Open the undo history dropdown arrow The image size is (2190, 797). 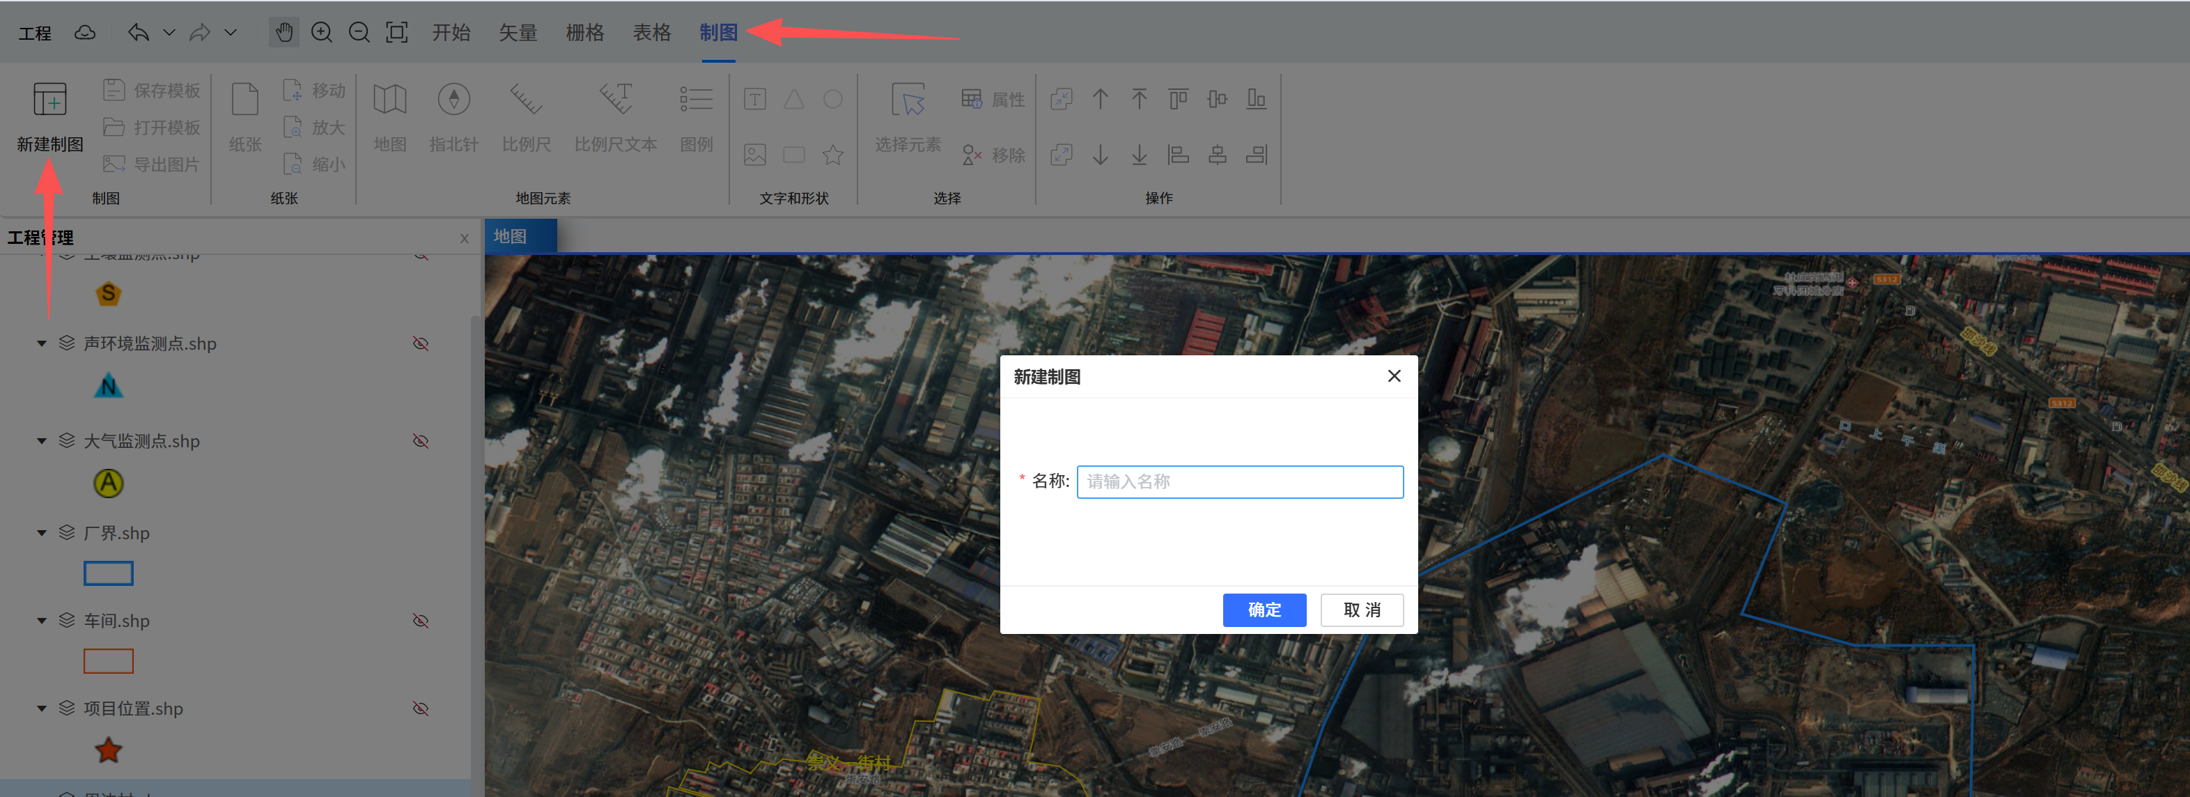click(169, 32)
